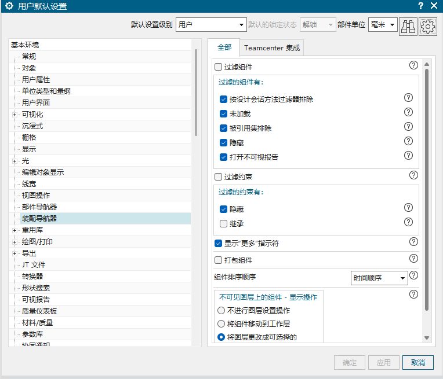Image resolution: width=443 pixels, height=379 pixels.
Task: Select 形状搜索 in the tree
Action: coord(36,288)
